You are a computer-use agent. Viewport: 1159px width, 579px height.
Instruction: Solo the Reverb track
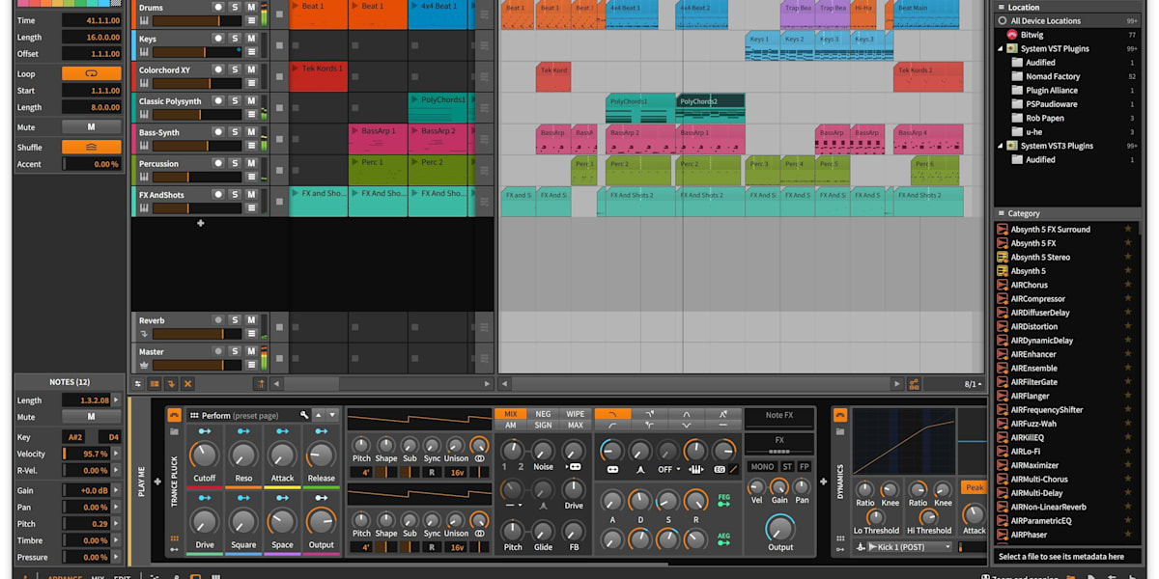click(235, 320)
